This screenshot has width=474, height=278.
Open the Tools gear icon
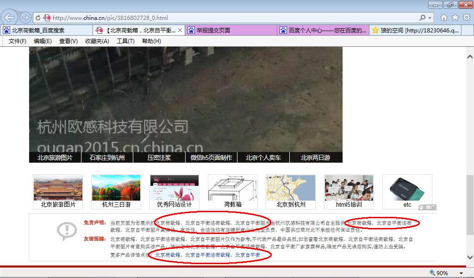[x=467, y=18]
